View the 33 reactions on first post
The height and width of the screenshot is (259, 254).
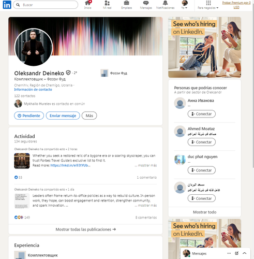coord(18,177)
